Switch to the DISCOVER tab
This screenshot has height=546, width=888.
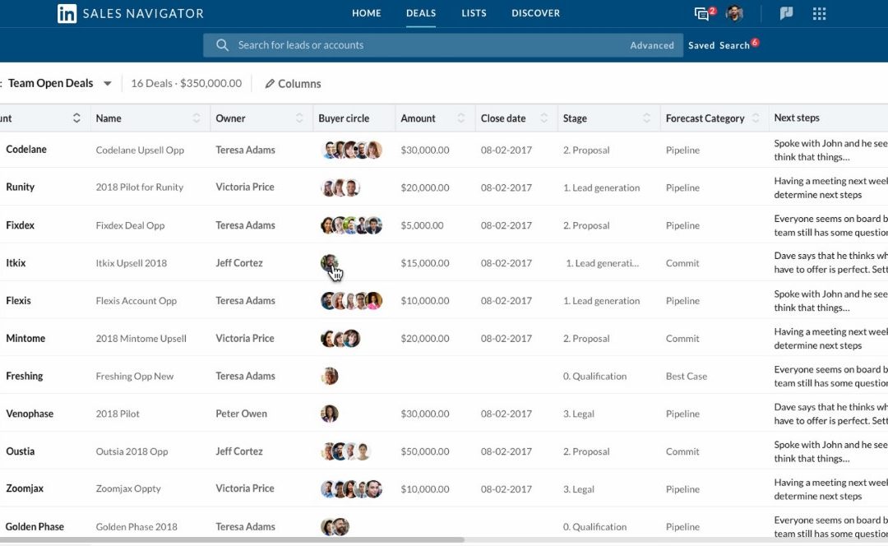pyautogui.click(x=536, y=13)
